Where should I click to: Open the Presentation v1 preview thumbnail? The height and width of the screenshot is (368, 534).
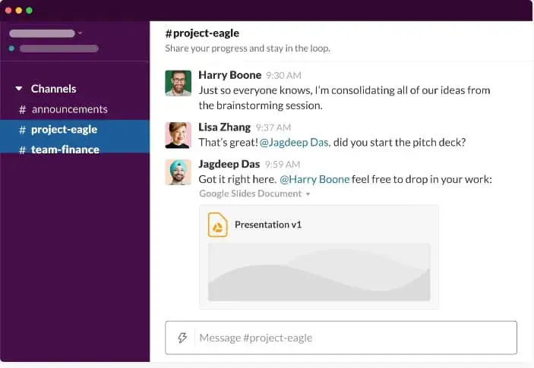pyautogui.click(x=319, y=272)
